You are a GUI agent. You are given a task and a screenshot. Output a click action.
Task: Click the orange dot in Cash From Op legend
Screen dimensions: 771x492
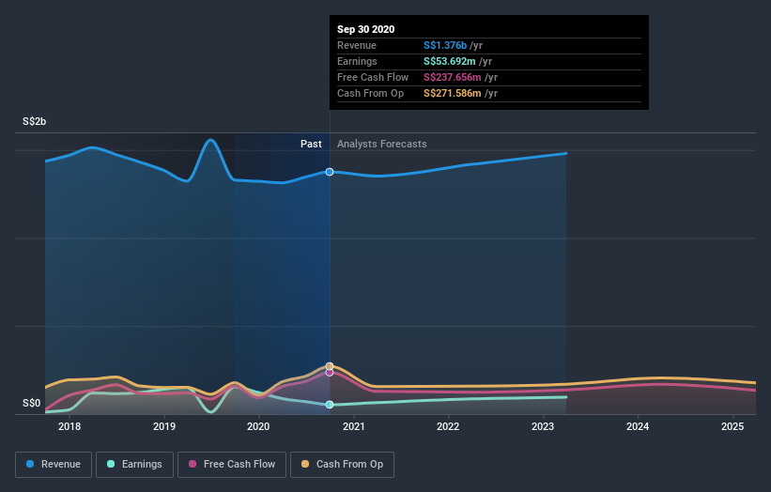click(305, 464)
